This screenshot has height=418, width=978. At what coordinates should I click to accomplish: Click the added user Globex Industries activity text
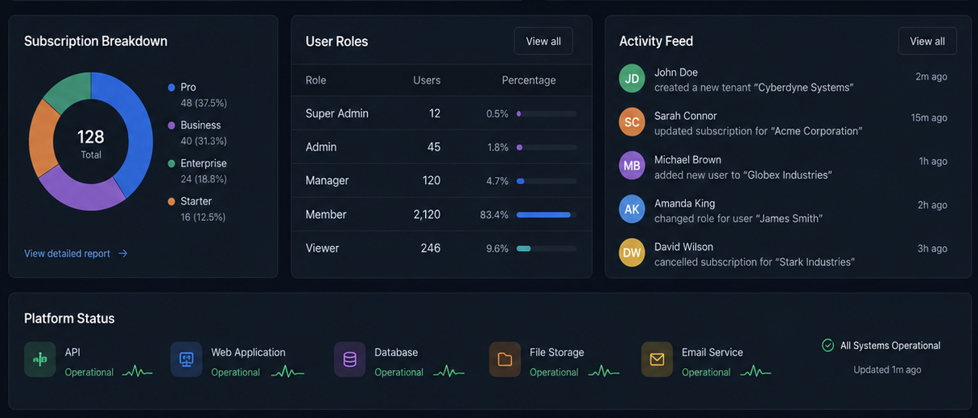(x=743, y=174)
